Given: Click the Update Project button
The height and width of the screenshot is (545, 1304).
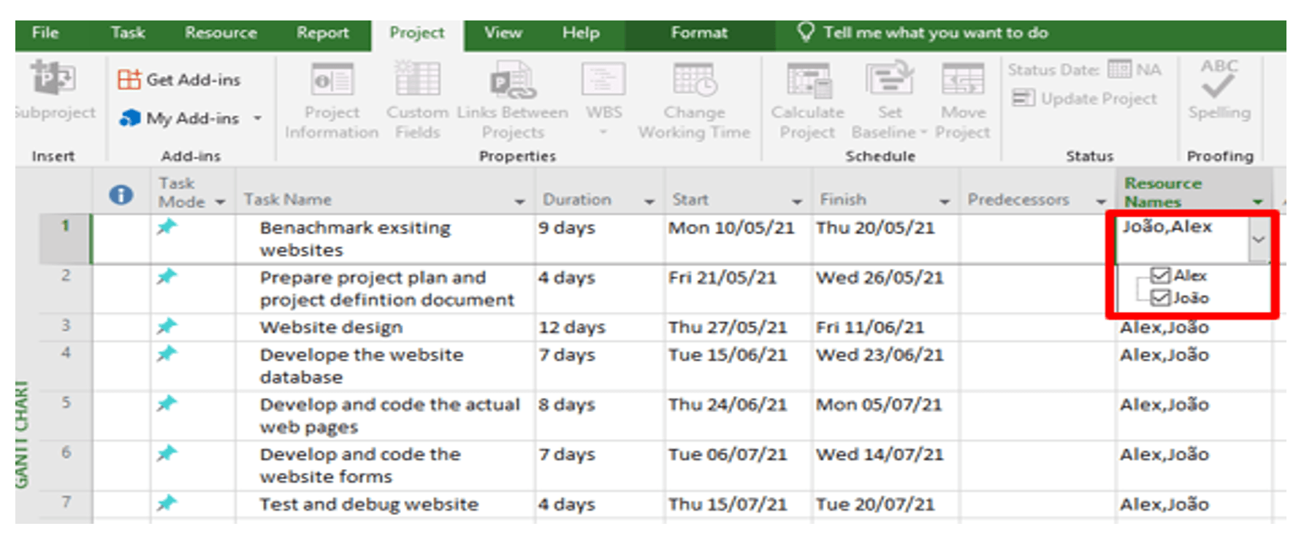Looking at the screenshot, I should (x=1085, y=99).
